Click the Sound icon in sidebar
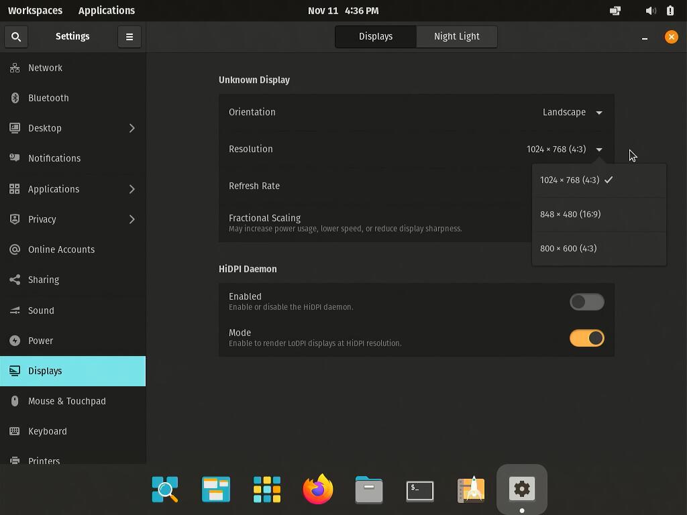687x515 pixels. (15, 310)
